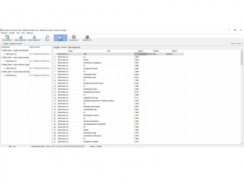
Task: Collapse the DEMO_0005 Jason Nicole node
Action: click(x=1, y=58)
